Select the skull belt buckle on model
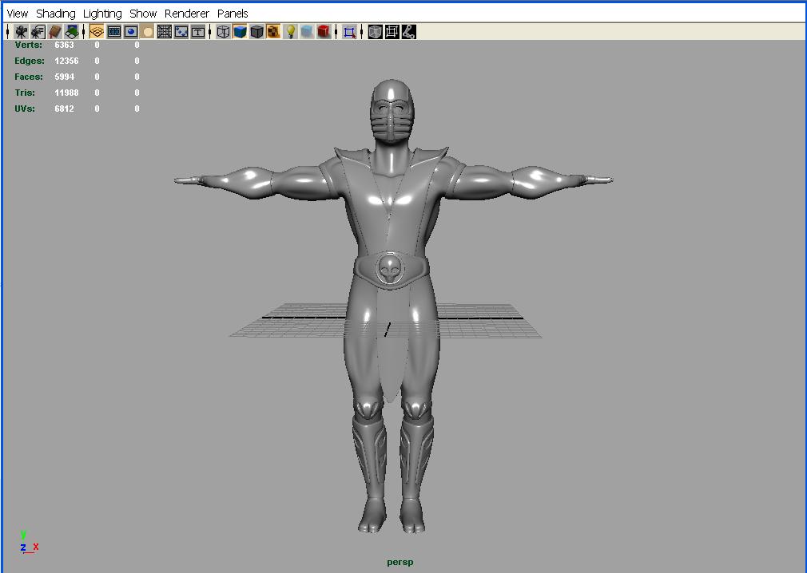The image size is (807, 573). pos(391,269)
